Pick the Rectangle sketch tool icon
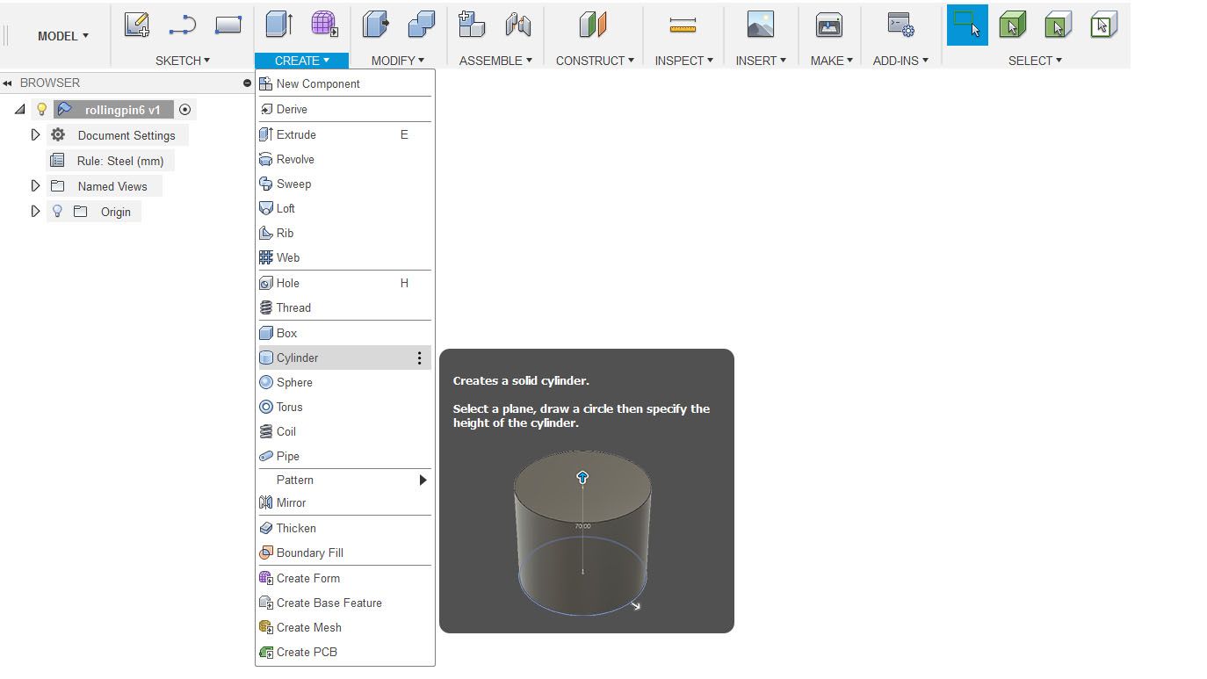The width and height of the screenshot is (1207, 679). [x=228, y=25]
